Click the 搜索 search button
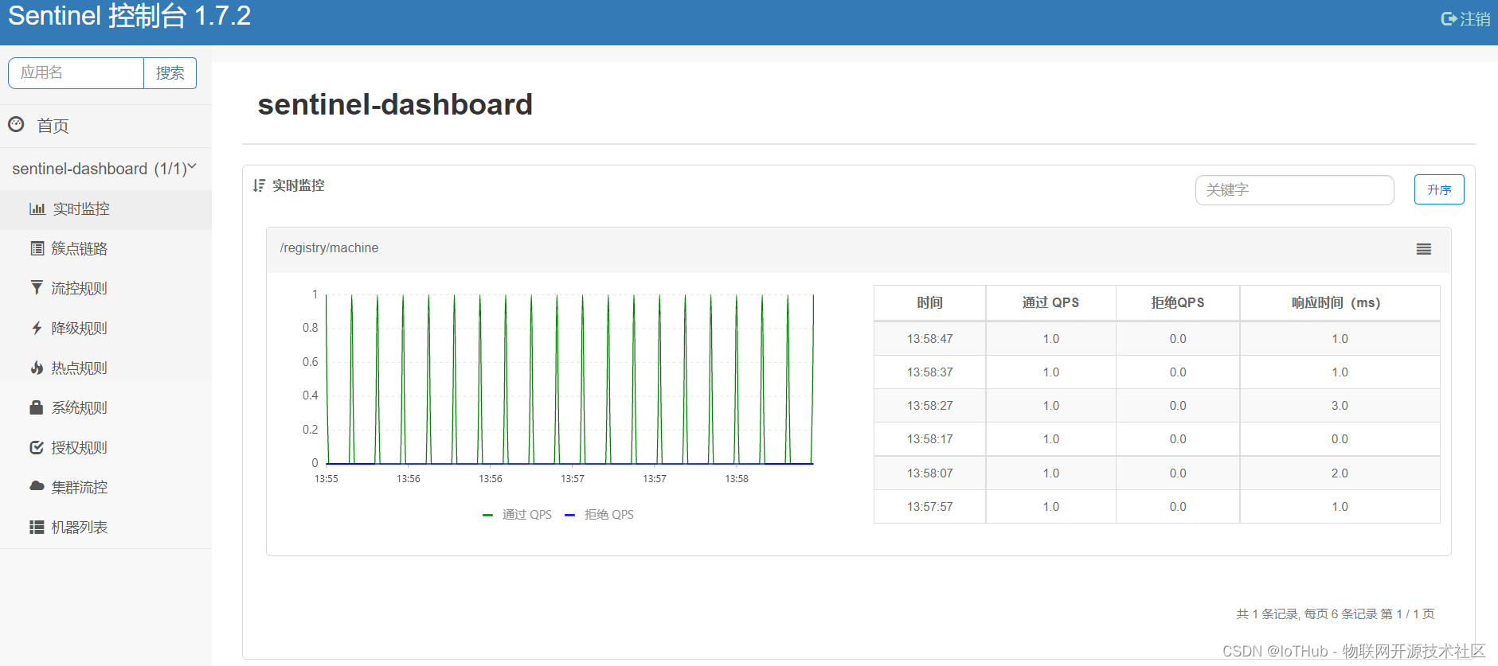 click(170, 73)
